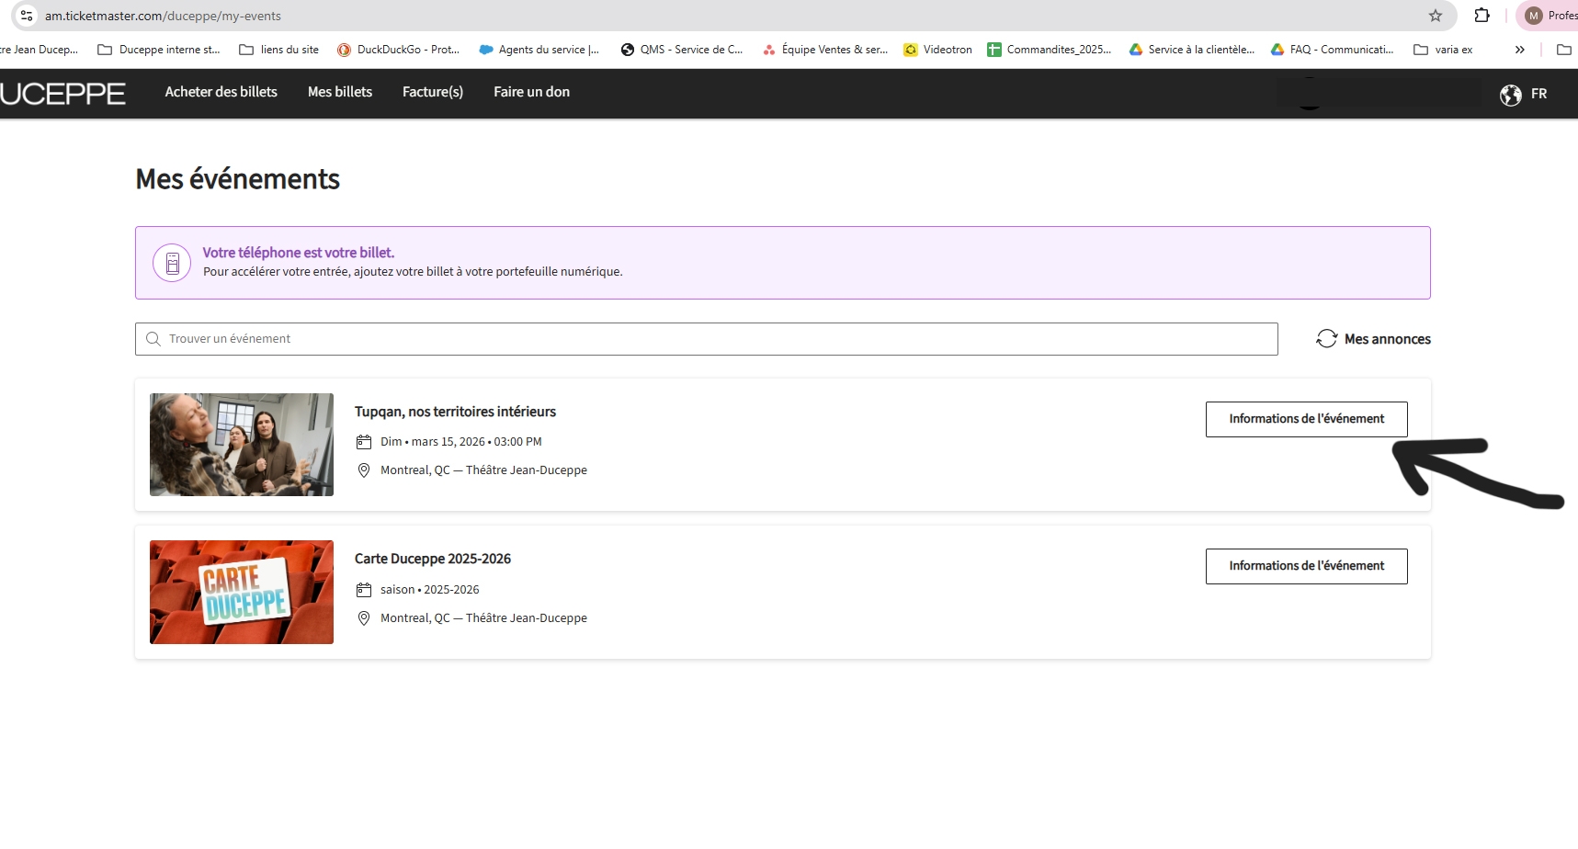Viewport: 1578px width, 849px height.
Task: Open the Duceppe interne bookmark folder
Action: point(159,50)
